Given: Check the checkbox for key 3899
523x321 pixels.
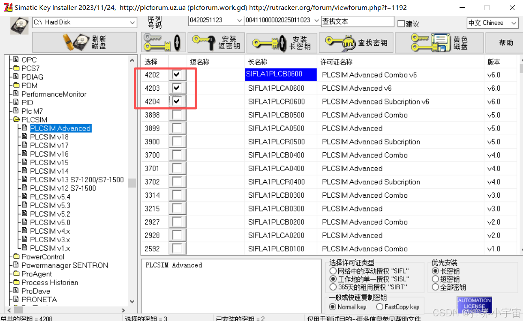Looking at the screenshot, I should click(177, 128).
